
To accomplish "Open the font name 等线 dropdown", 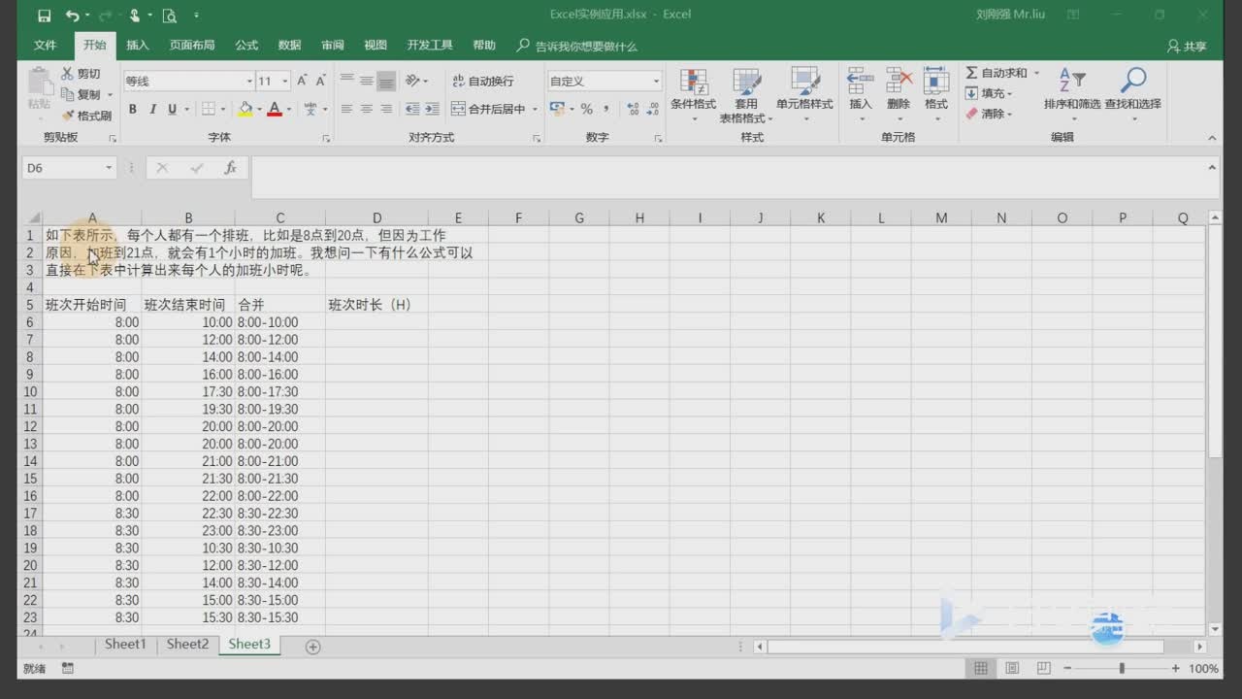I will coord(248,82).
